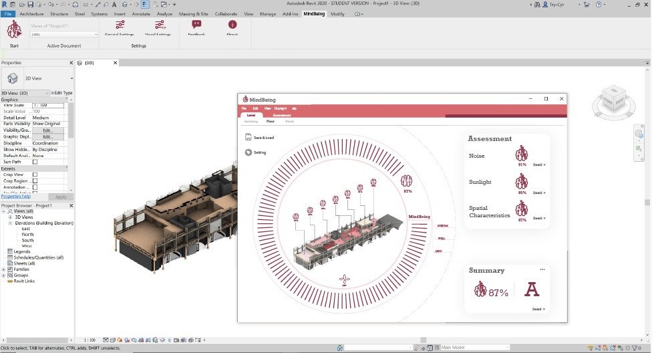Click the shopping cart icon in title bar
The image size is (652, 353).
(587, 5)
